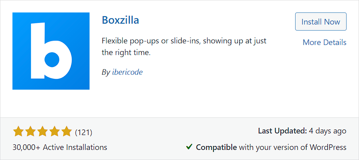Visit the ibericode author link
This screenshot has width=359, height=160.
coord(127,72)
